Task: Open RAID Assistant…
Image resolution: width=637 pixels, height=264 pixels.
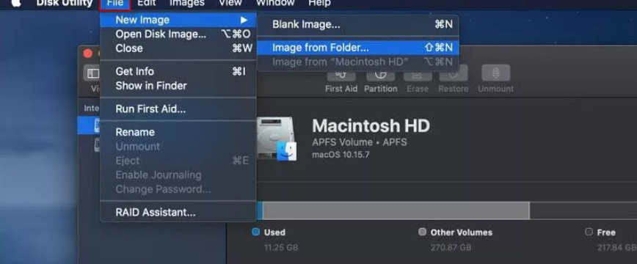Action: (x=178, y=213)
